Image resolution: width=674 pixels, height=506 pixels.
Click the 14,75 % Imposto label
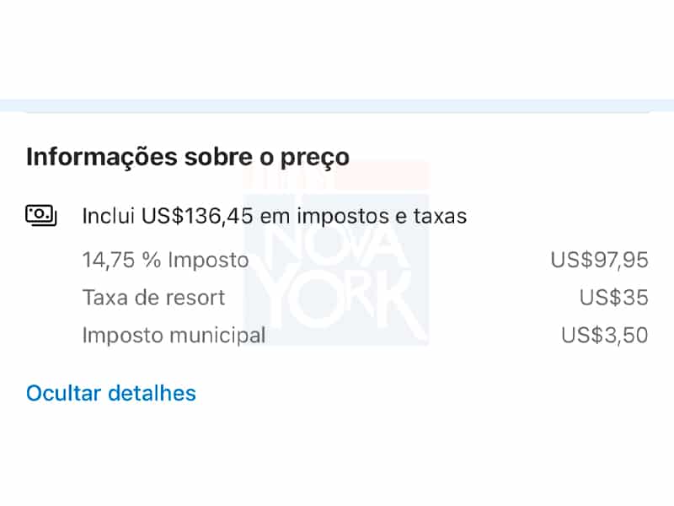tap(165, 260)
